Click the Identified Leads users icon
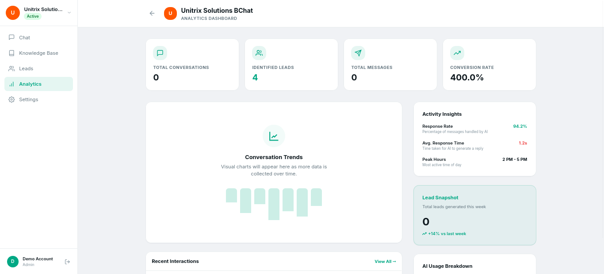The image size is (604, 274). click(x=259, y=53)
